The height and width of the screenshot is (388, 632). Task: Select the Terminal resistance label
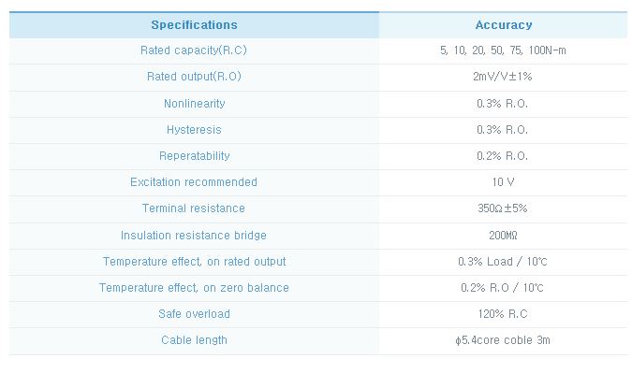click(x=194, y=208)
